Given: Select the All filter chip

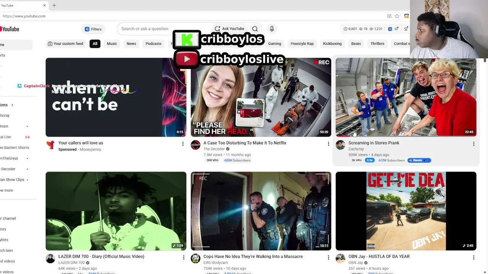Looking at the screenshot, I should [95, 44].
